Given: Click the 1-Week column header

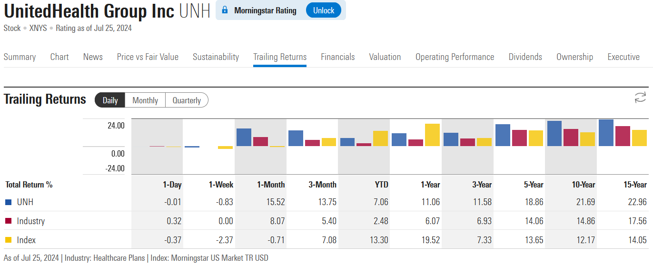Looking at the screenshot, I should coord(221,185).
